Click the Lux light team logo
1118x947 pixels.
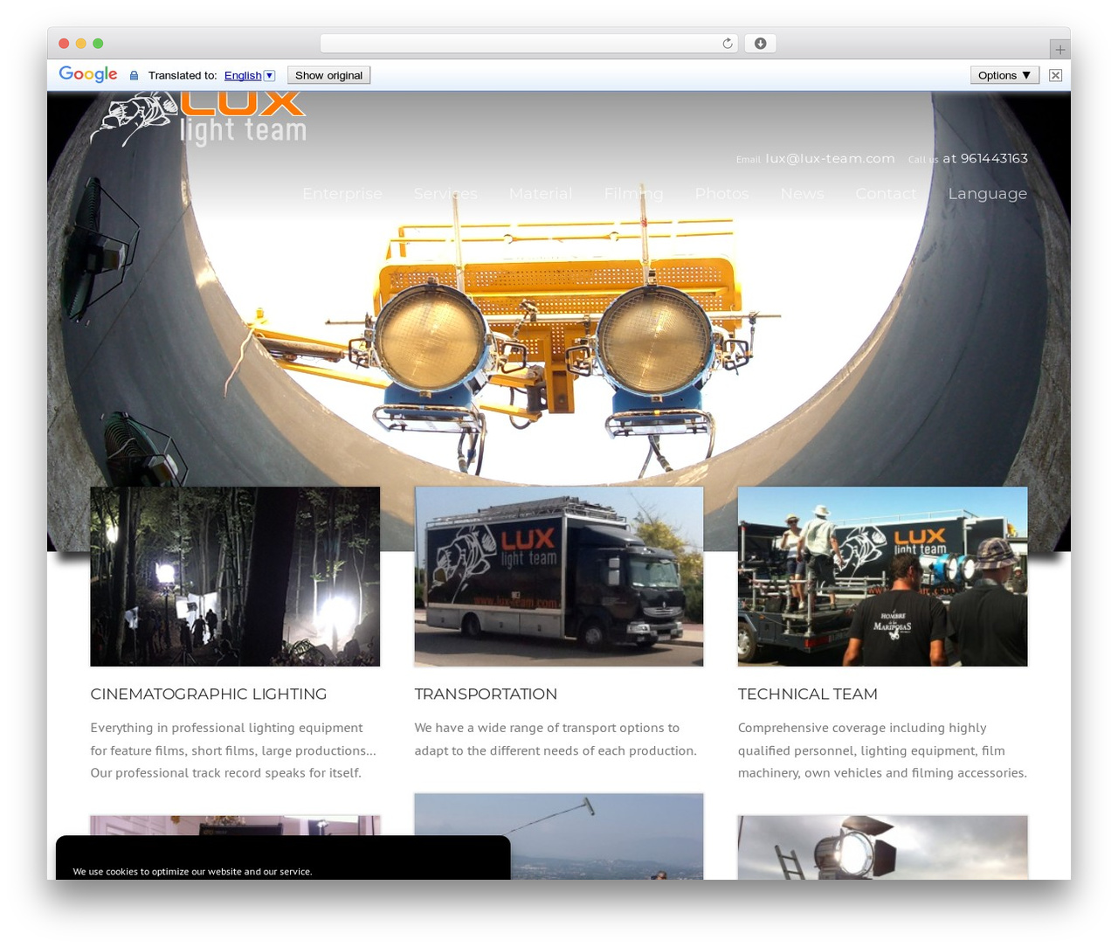coord(198,118)
